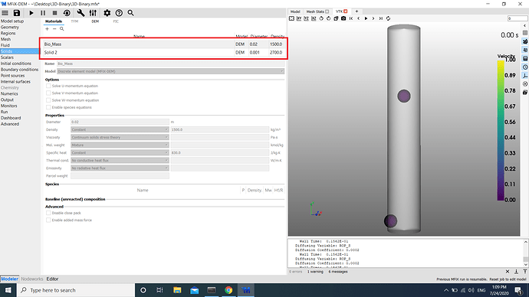Click the Velocity color bar legend
The image size is (529, 297).
coord(501,130)
